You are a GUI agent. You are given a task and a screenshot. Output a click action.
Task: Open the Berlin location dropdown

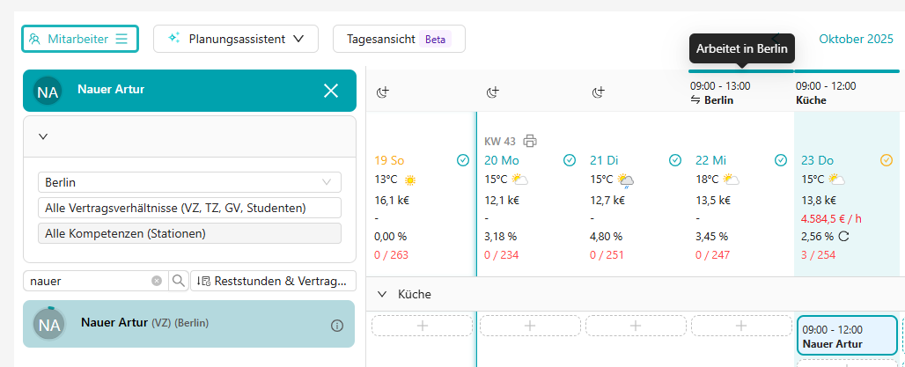coord(189,182)
